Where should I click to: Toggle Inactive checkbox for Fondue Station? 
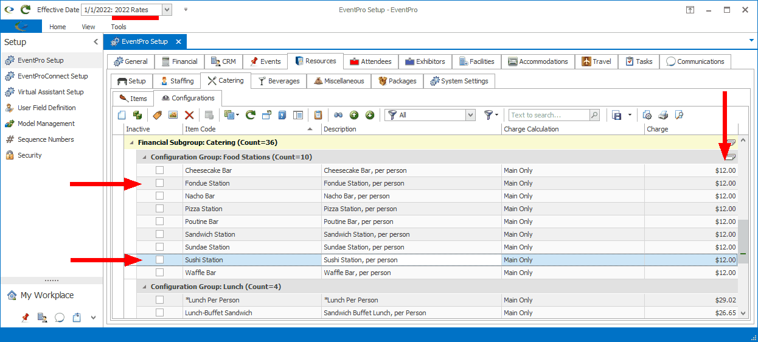point(159,183)
